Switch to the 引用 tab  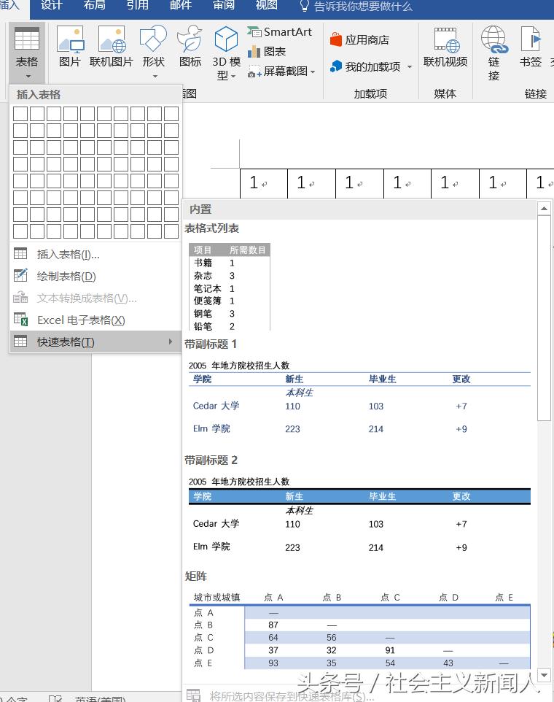(x=137, y=5)
